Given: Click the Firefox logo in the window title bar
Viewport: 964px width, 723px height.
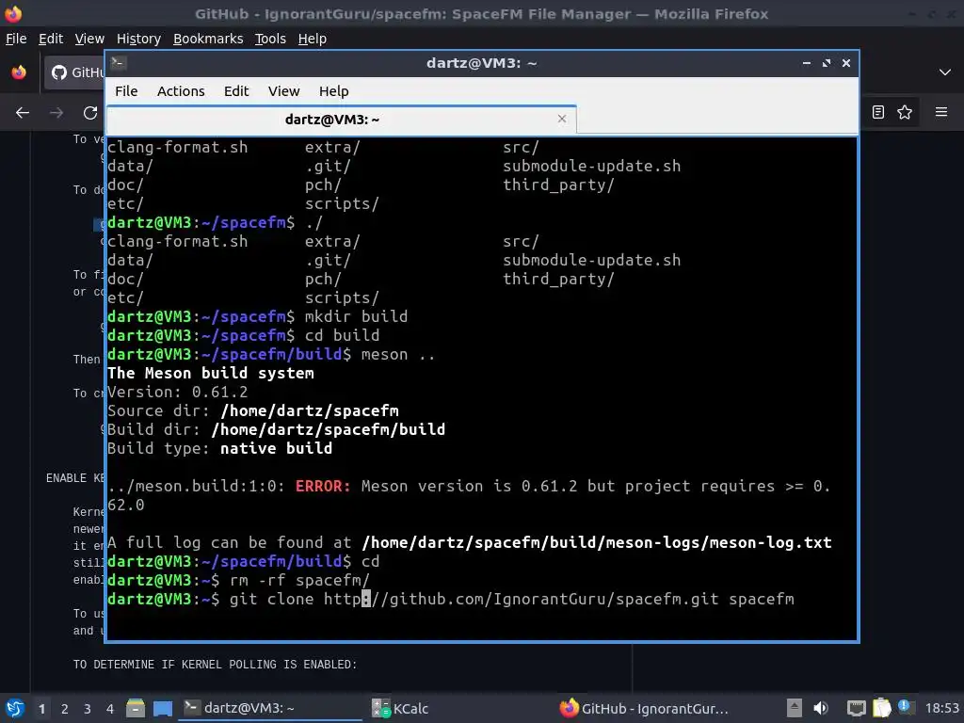Looking at the screenshot, I should [x=13, y=13].
